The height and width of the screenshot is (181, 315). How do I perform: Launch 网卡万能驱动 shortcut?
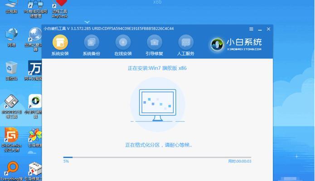point(34,71)
